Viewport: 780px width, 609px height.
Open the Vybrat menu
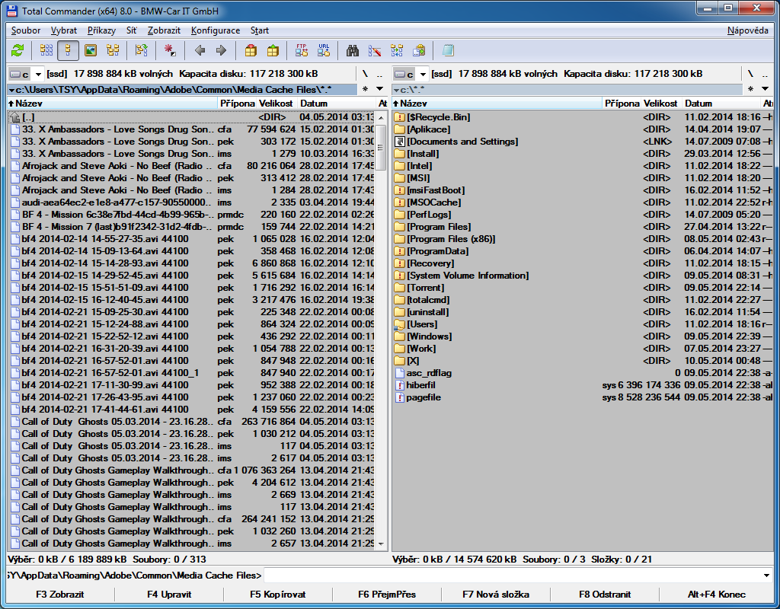[64, 30]
